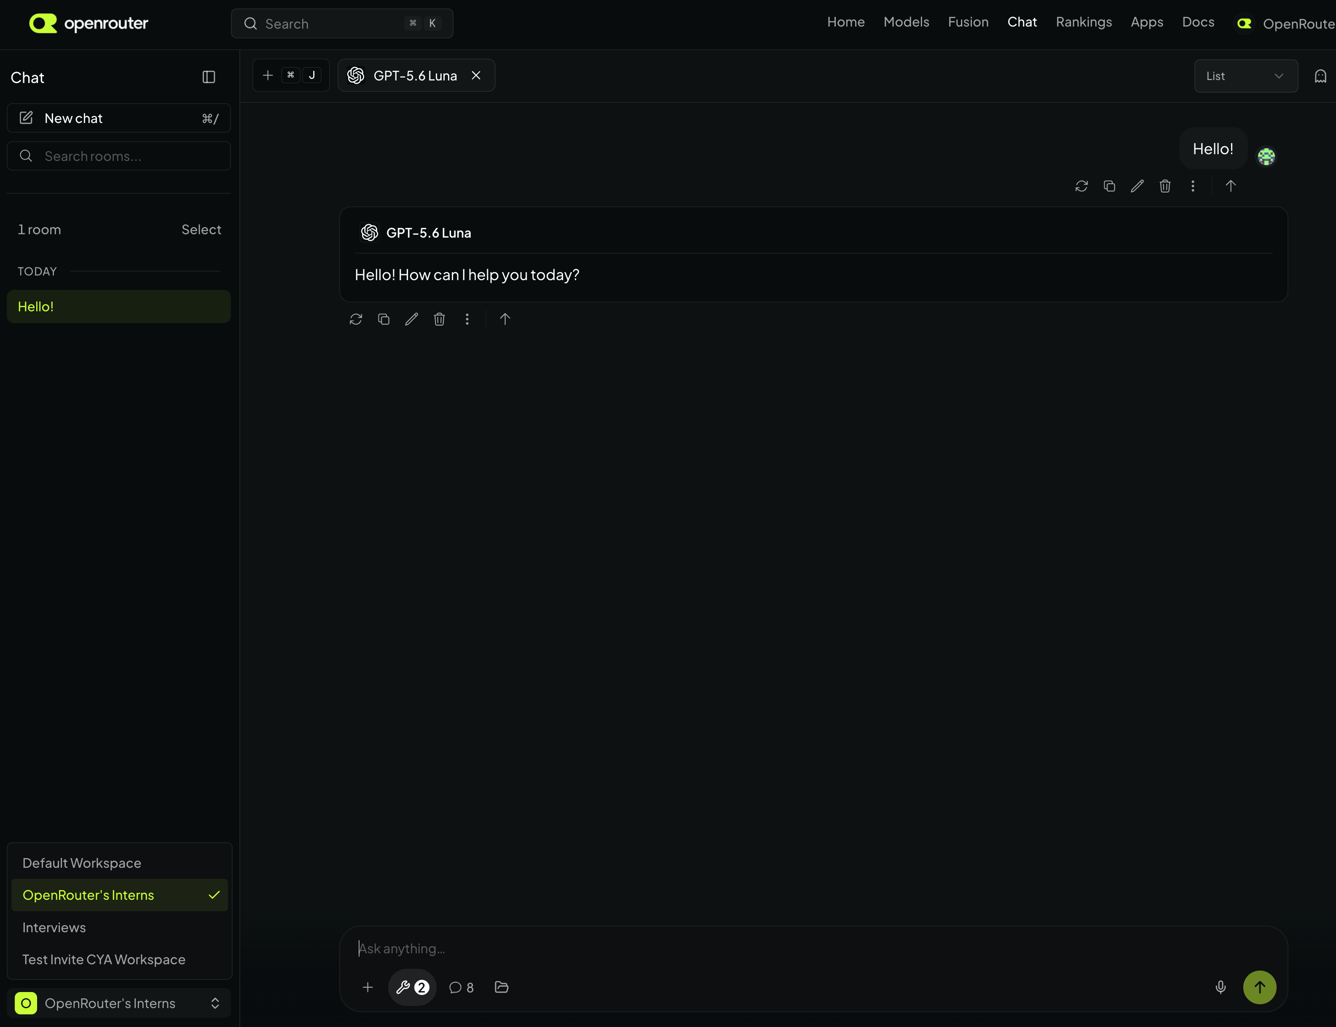Screen dimensions: 1336x1027
Task: Send message with green arrow button
Action: tap(1259, 987)
